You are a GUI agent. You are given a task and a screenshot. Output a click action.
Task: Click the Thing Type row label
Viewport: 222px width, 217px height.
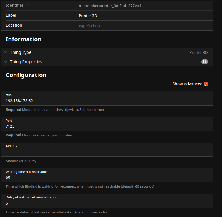(21, 52)
